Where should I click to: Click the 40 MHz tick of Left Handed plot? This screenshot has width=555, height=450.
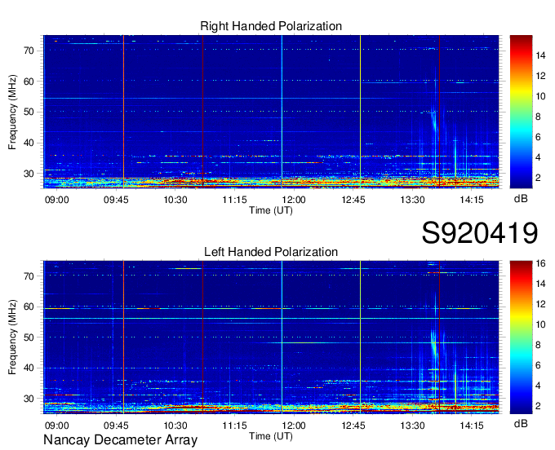tap(29, 368)
